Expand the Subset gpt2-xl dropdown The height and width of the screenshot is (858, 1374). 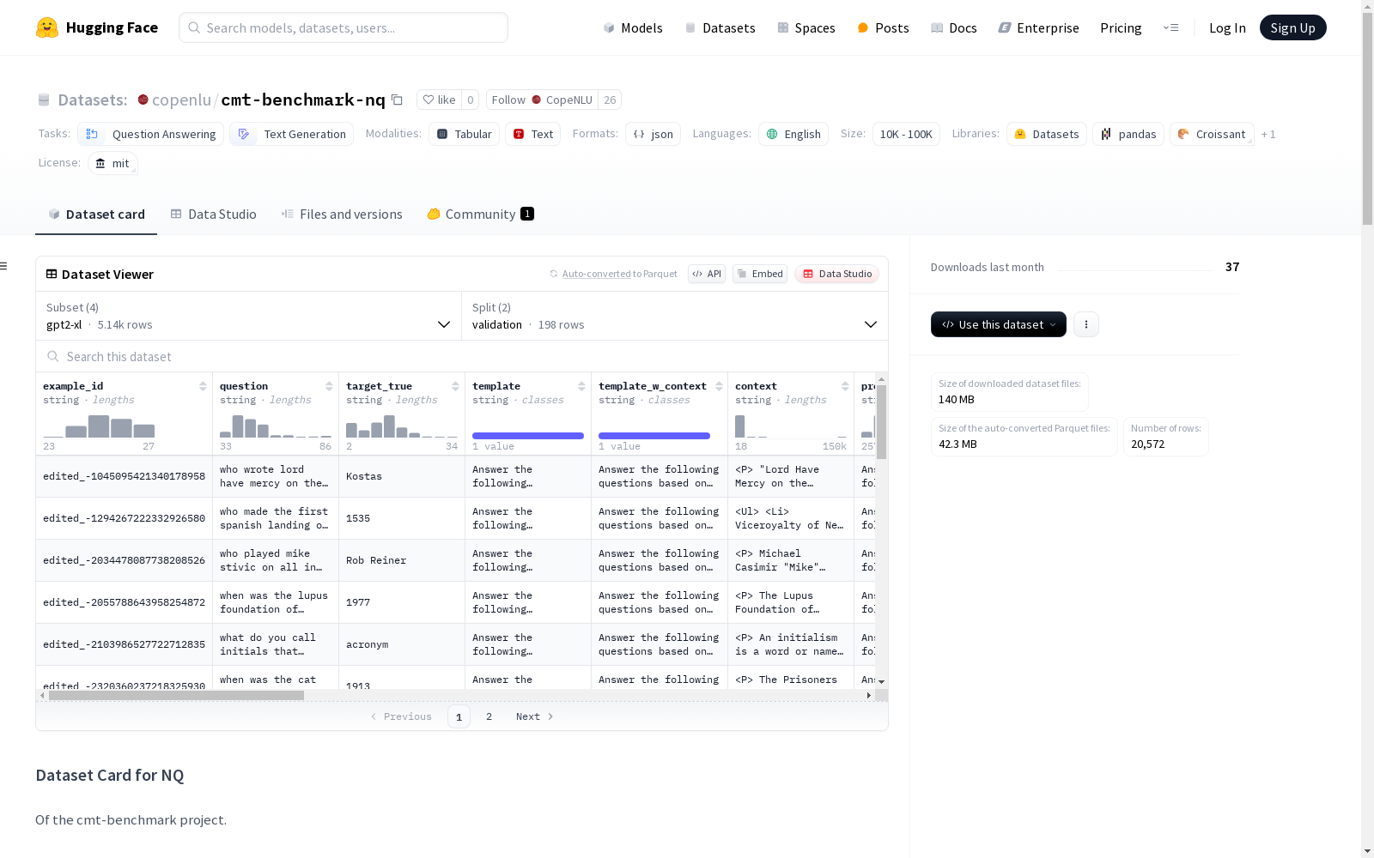pos(248,316)
